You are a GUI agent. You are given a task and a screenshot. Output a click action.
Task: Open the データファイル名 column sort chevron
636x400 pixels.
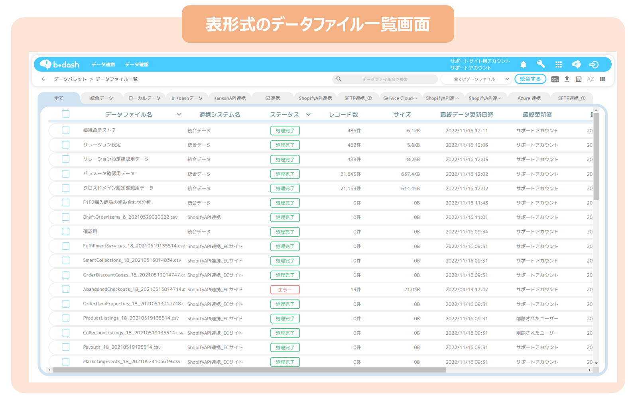pyautogui.click(x=179, y=115)
